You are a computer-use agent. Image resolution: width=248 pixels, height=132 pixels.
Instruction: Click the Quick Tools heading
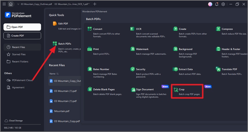[56, 15]
